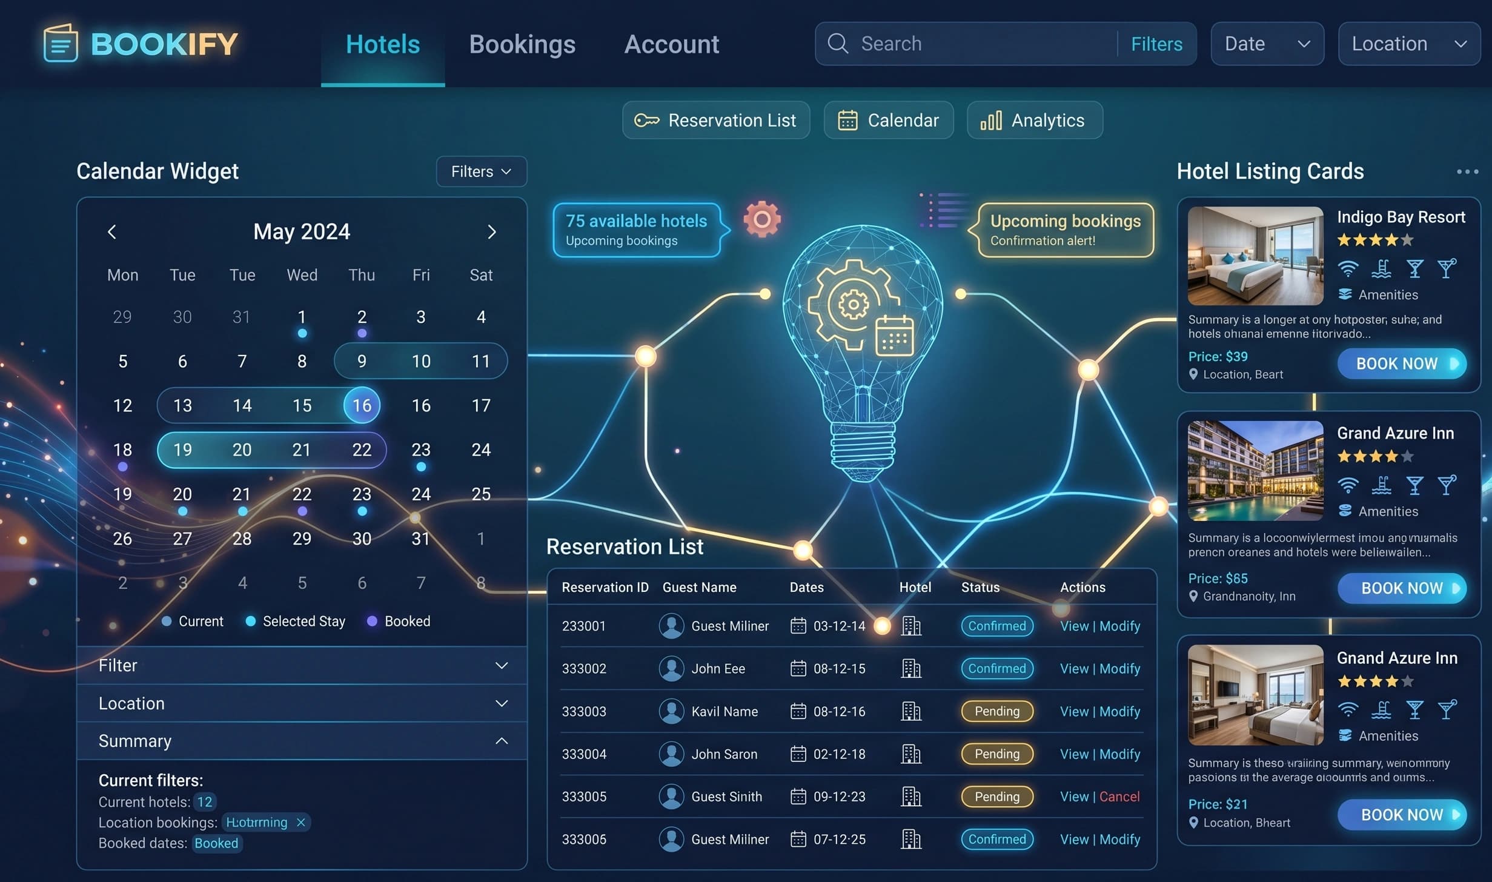Click the orange gear settings icon
The height and width of the screenshot is (882, 1492).
[x=762, y=219]
